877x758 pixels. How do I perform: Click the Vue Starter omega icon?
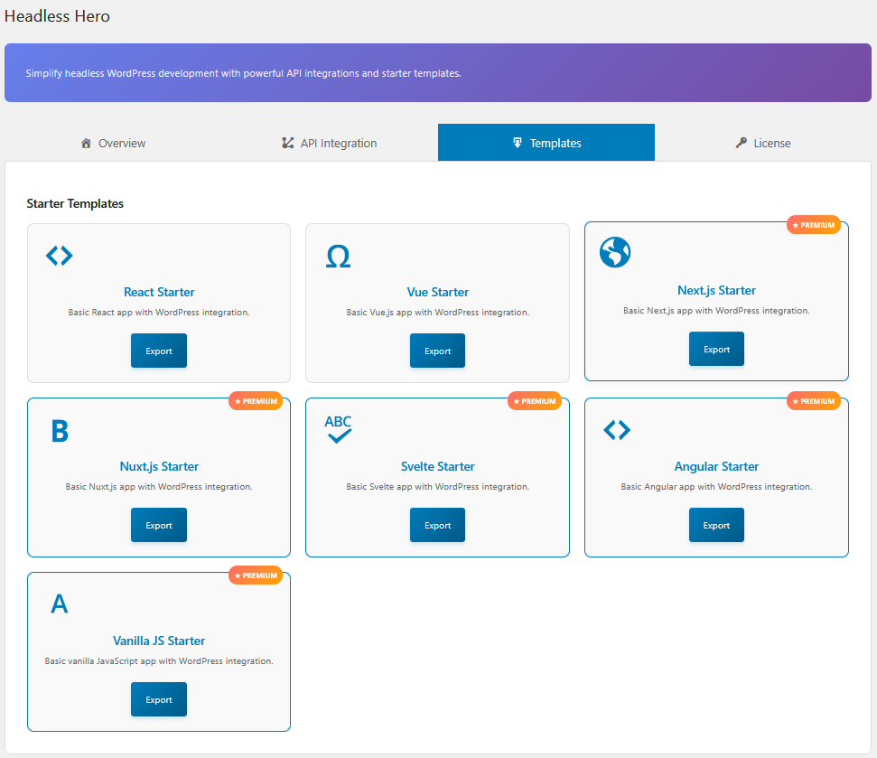[338, 257]
